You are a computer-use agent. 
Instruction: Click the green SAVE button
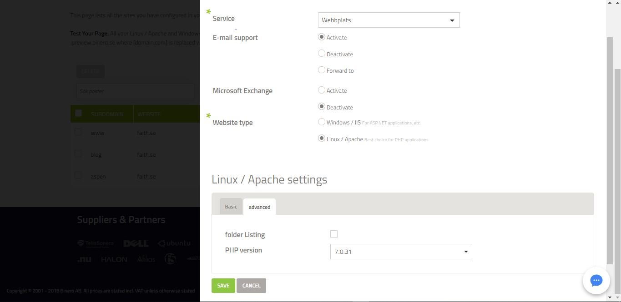coord(223,286)
